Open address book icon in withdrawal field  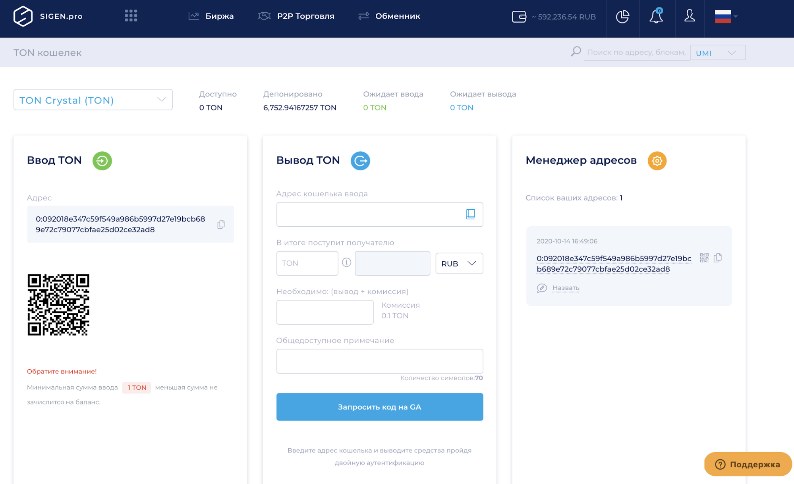tap(470, 214)
